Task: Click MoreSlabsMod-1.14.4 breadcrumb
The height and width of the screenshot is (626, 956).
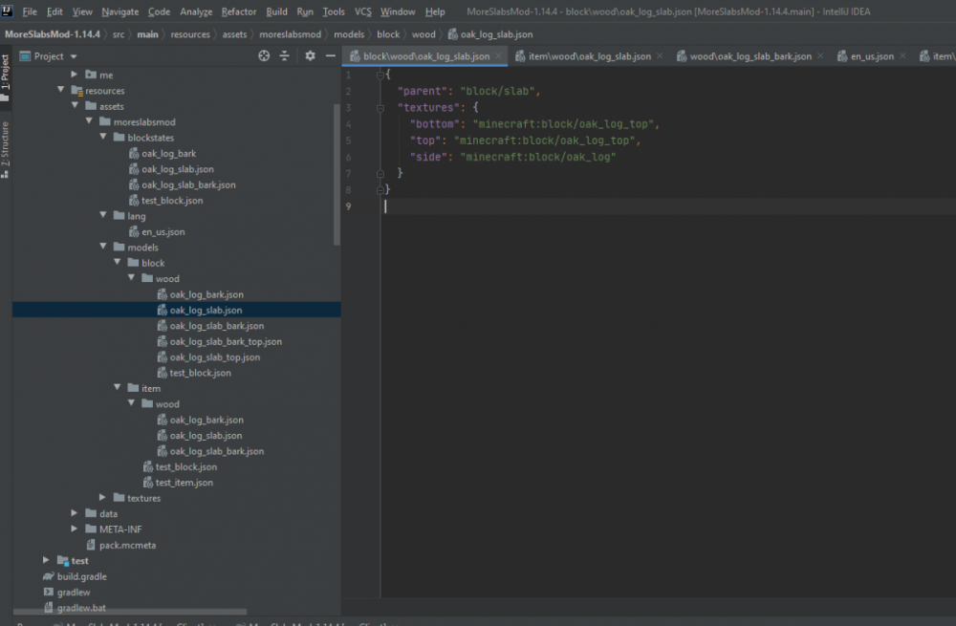Action: coord(53,34)
